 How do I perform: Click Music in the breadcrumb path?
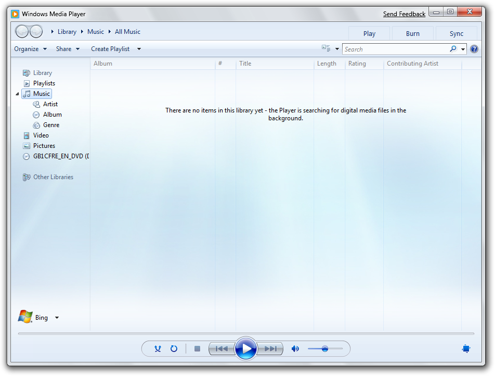(95, 32)
